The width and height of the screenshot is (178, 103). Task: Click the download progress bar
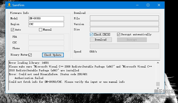tap(124, 46)
